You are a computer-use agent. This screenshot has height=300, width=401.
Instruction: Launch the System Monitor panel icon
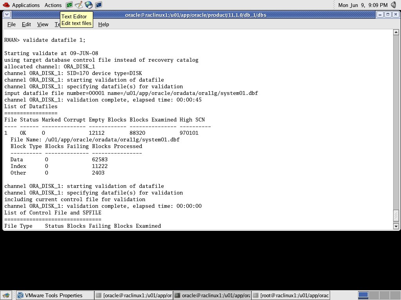click(x=69, y=5)
